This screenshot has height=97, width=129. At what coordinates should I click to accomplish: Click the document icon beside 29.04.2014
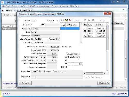(x=3, y=10)
